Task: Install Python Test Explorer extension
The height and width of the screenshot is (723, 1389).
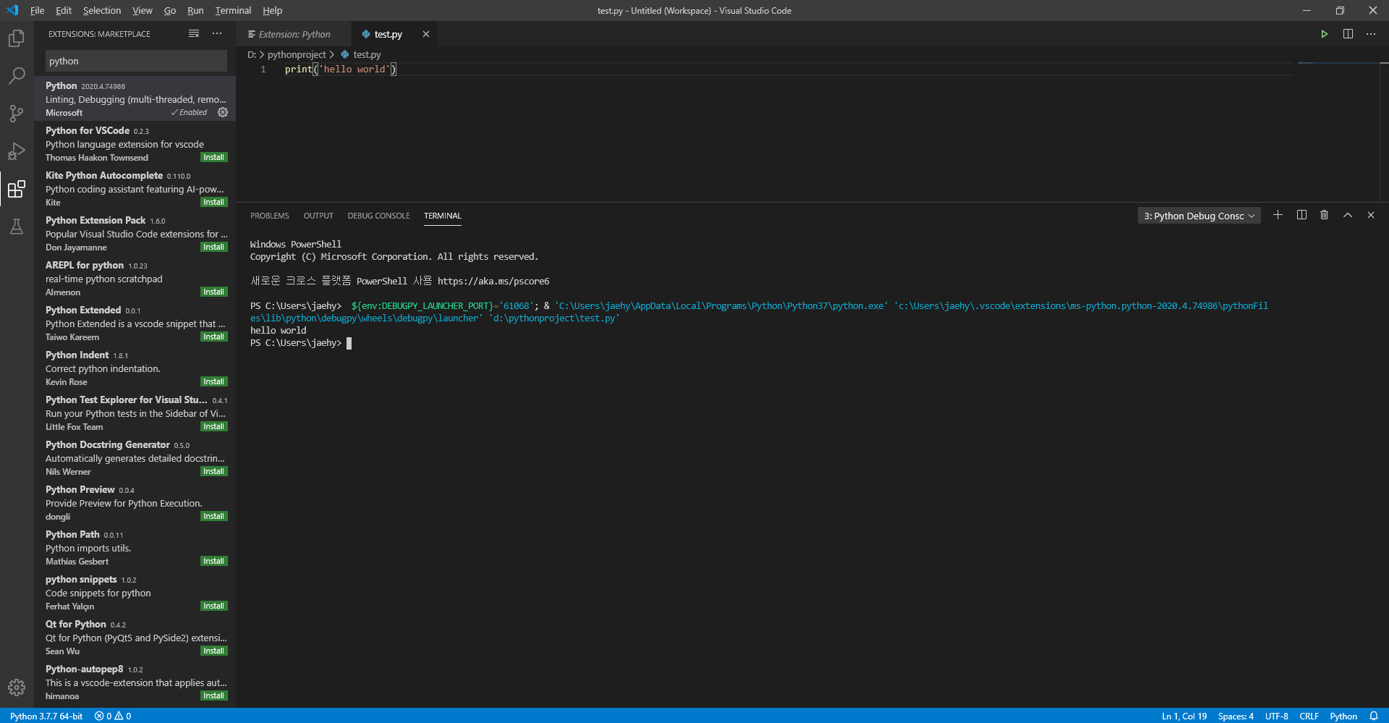Action: point(213,426)
